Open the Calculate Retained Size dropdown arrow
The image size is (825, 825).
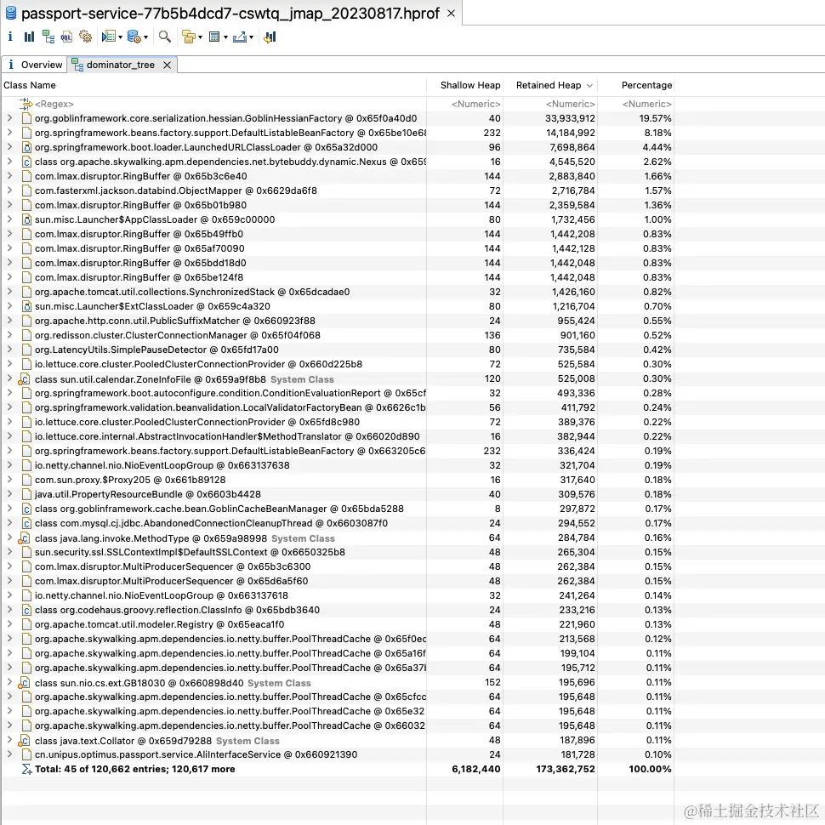(225, 37)
